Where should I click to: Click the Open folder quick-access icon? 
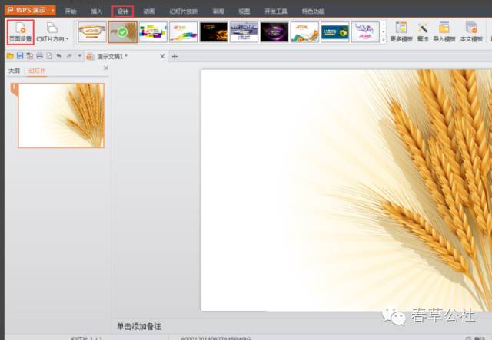pyautogui.click(x=10, y=56)
